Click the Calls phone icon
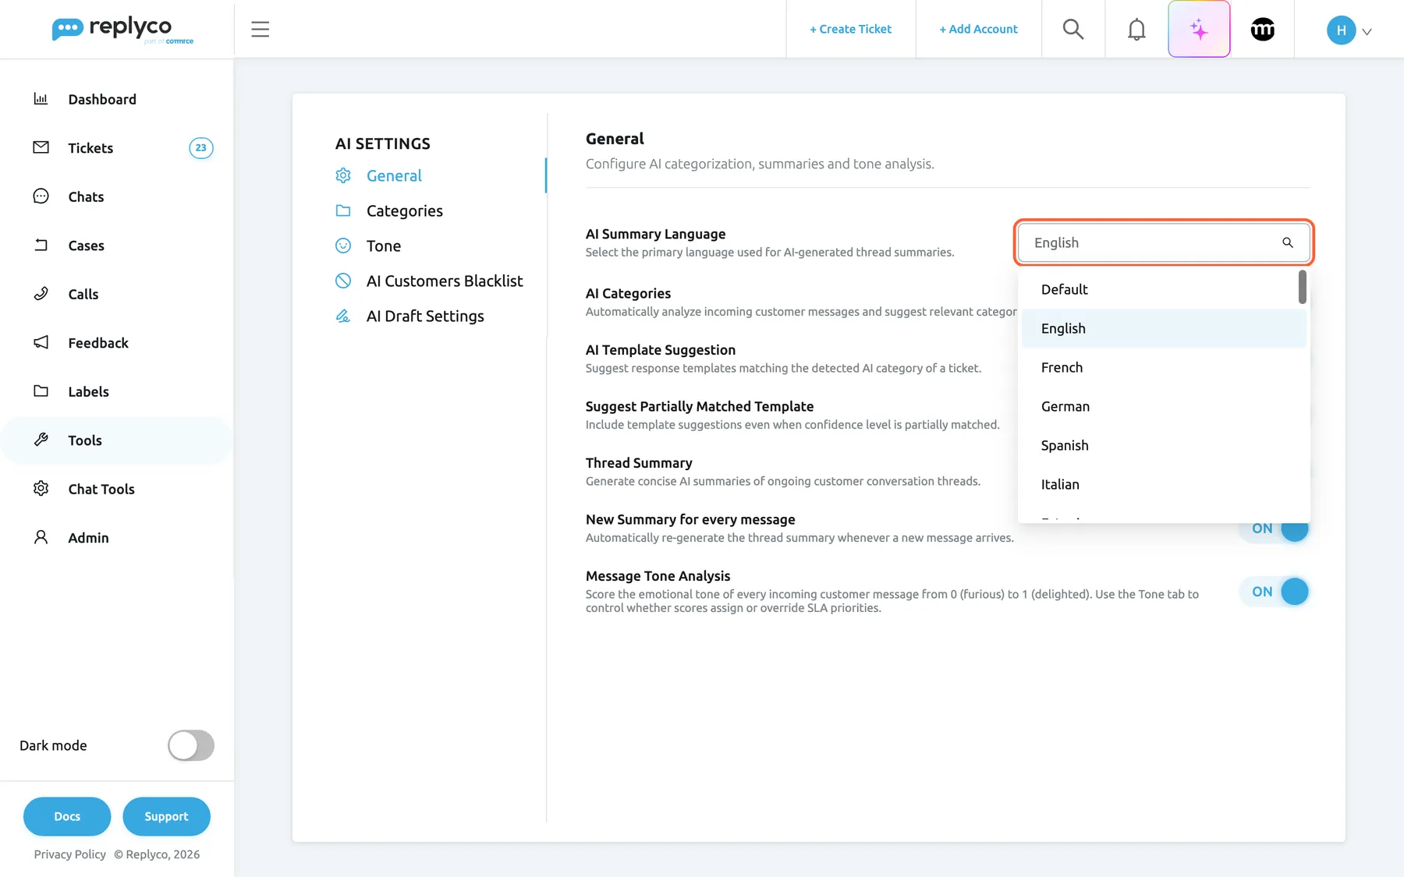Viewport: 1404px width, 877px height. 41,293
